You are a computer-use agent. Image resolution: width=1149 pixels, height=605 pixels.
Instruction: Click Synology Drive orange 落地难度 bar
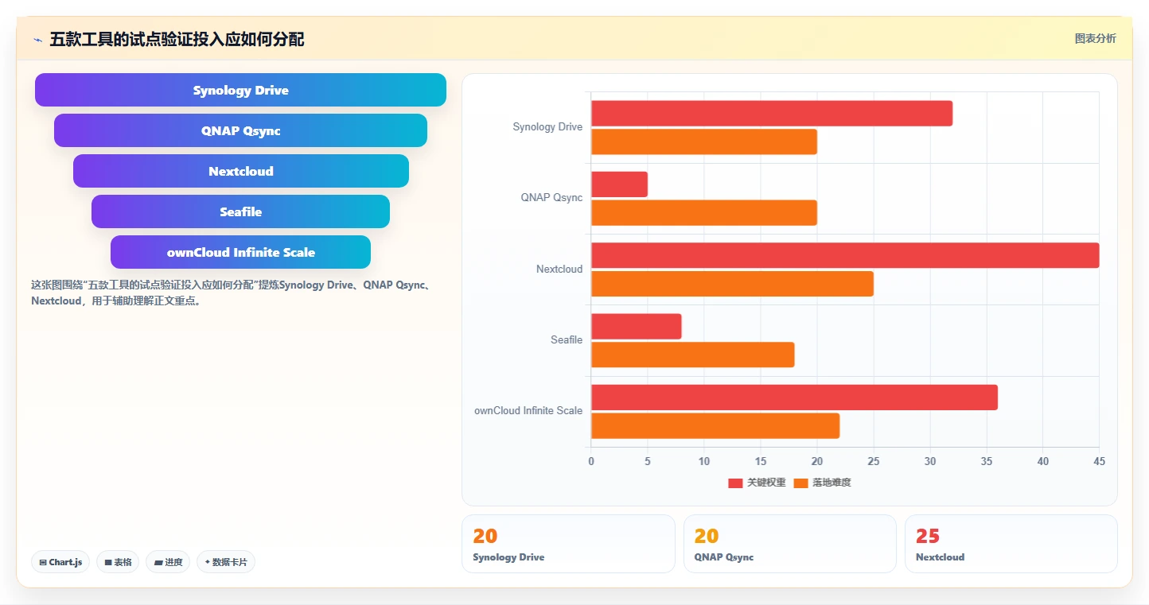(704, 142)
